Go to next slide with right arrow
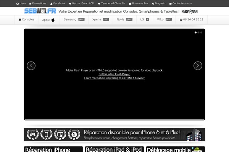This screenshot has width=229, height=152. click(x=198, y=66)
